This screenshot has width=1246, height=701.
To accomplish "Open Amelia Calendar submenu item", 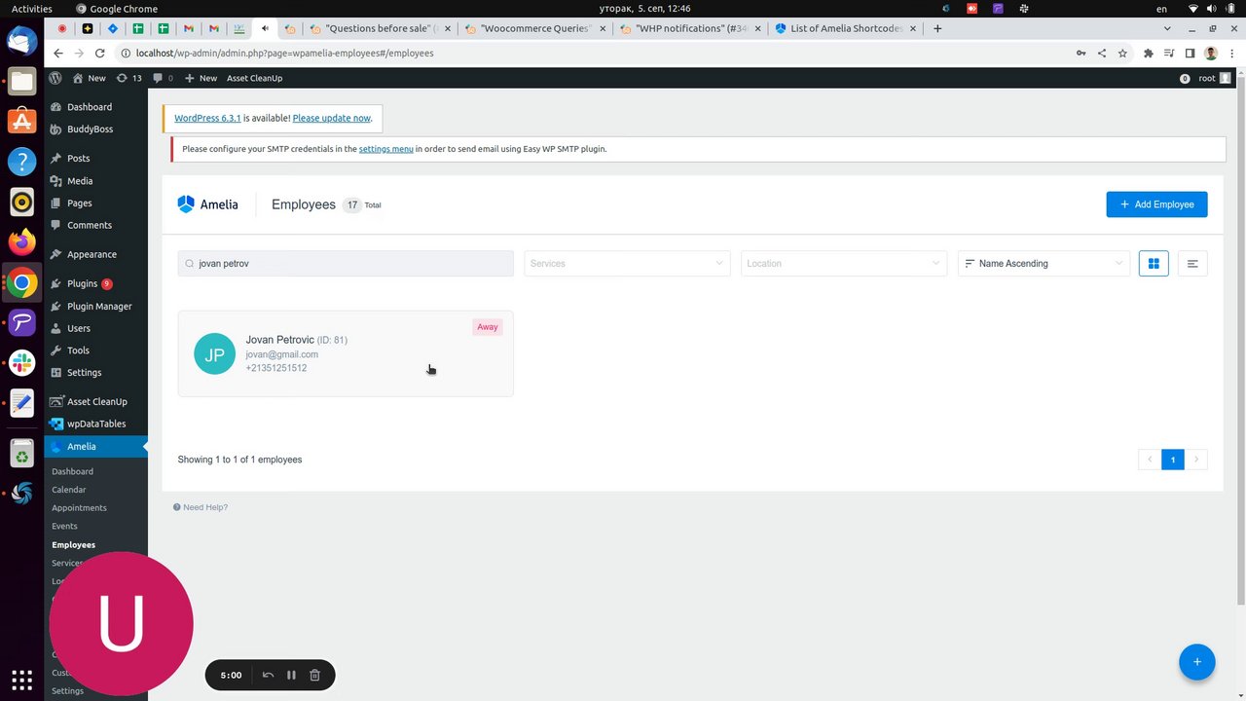I will pos(68,490).
